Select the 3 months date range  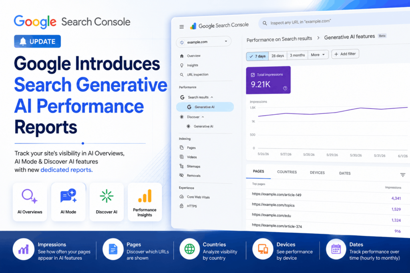[297, 55]
